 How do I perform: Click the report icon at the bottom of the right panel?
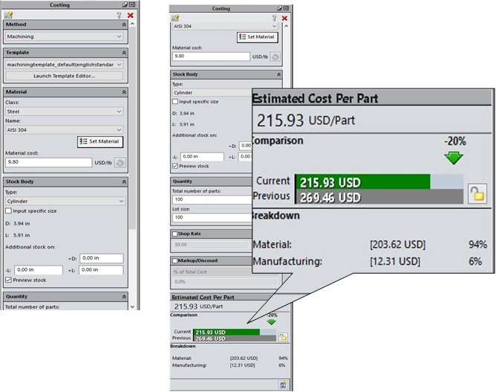(283, 384)
